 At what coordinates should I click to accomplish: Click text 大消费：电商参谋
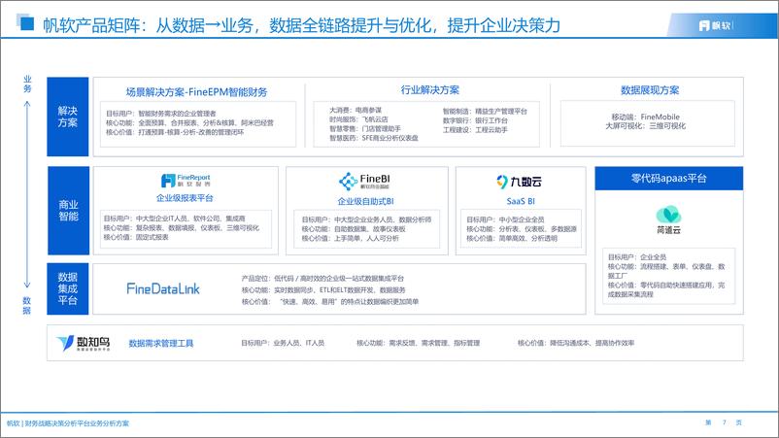coord(356,110)
